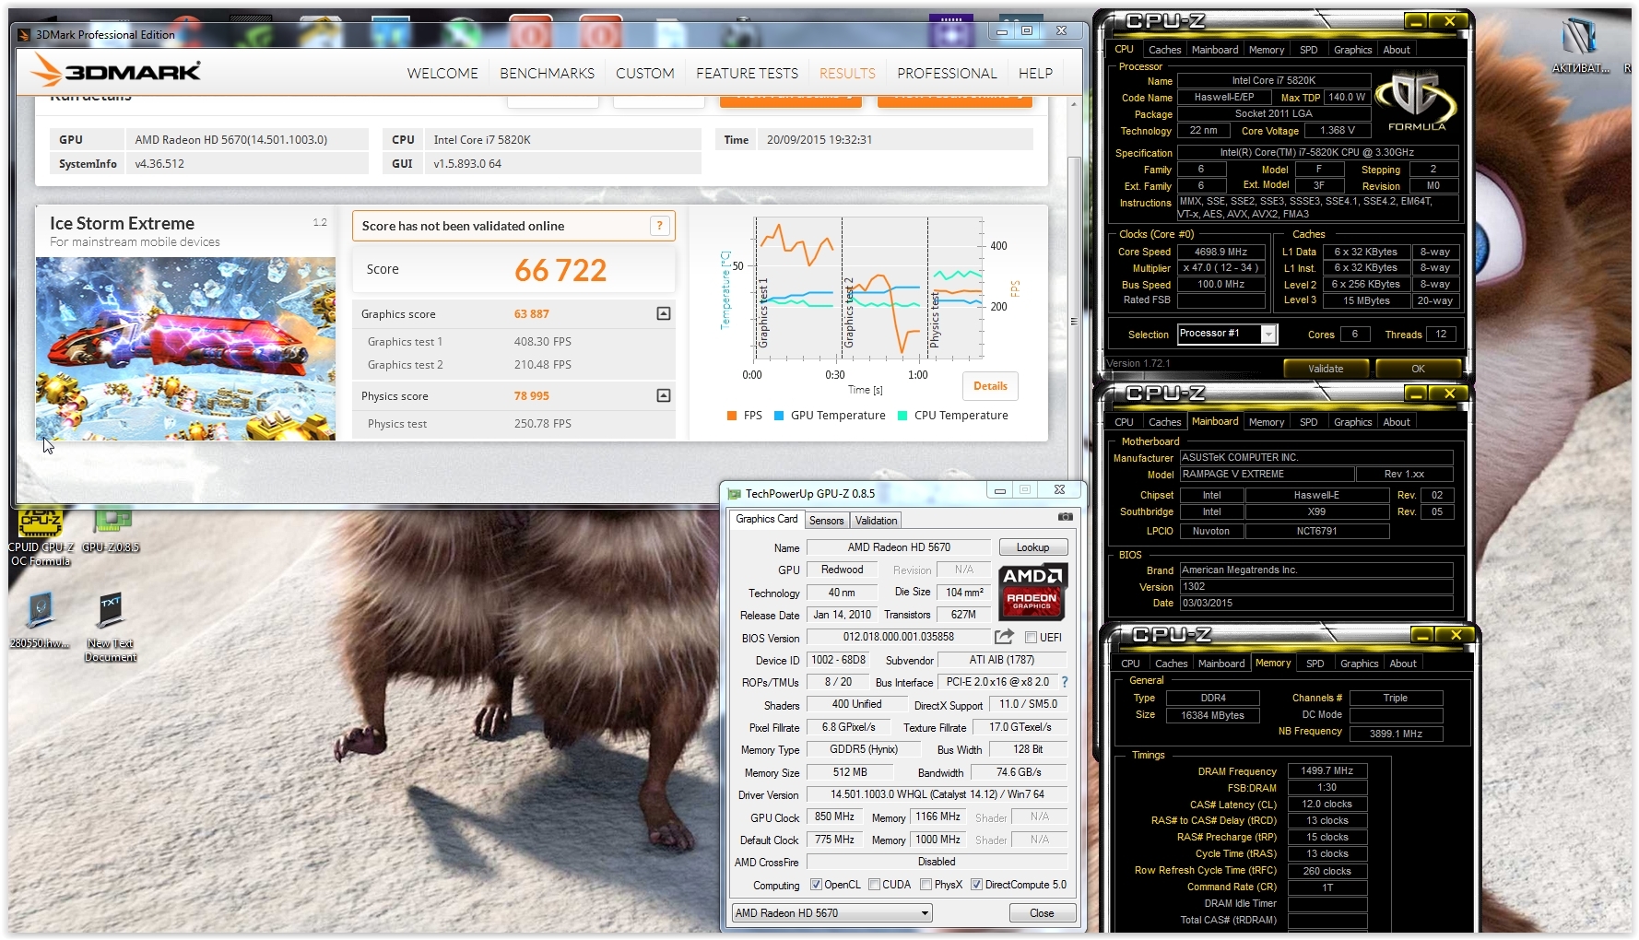The width and height of the screenshot is (1639, 940).
Task: Click the Bus Interface question mark icon
Action: point(1065,682)
